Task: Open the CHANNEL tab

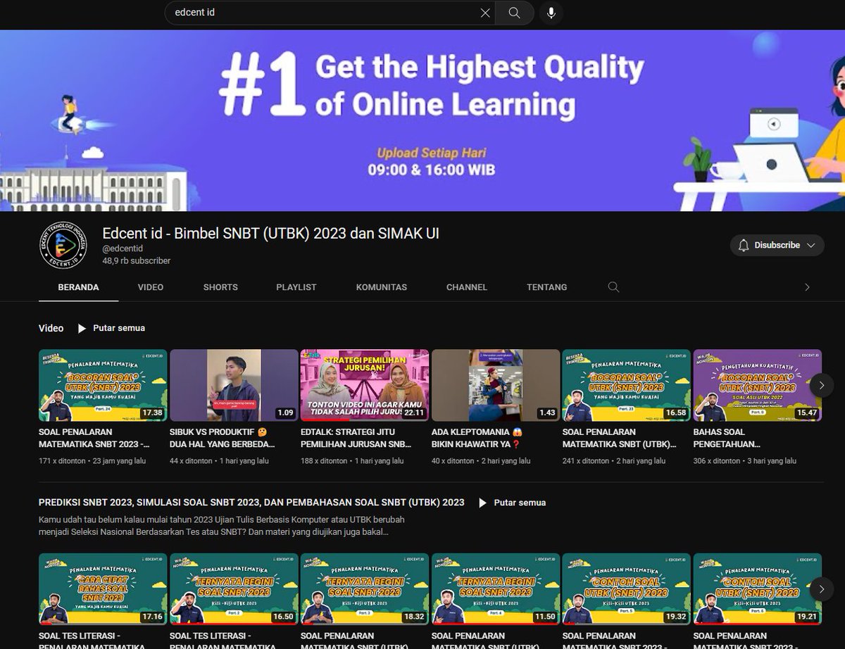Action: click(467, 287)
